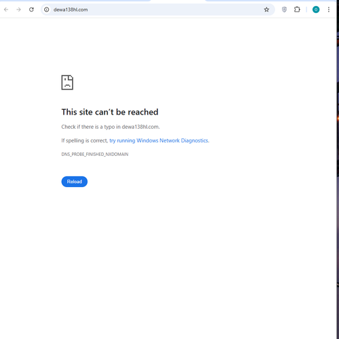Viewport: 339px width, 339px height.
Task: Click the DNS_PROBE_FINISHED_NXDOMAIN error code
Action: [95, 154]
